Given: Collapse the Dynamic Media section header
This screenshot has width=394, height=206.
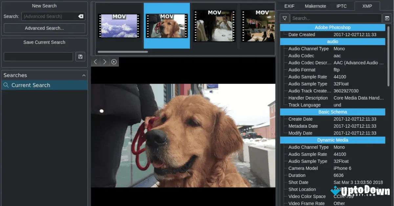Looking at the screenshot, I should point(333,140).
